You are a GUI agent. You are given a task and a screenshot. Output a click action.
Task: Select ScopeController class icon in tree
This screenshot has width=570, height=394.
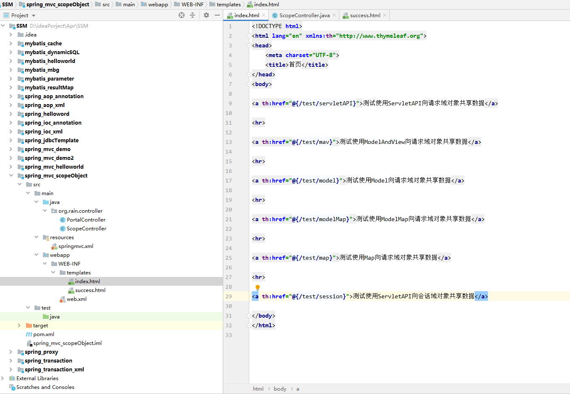coord(63,229)
